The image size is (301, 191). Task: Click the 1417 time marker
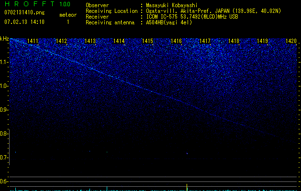205,41
